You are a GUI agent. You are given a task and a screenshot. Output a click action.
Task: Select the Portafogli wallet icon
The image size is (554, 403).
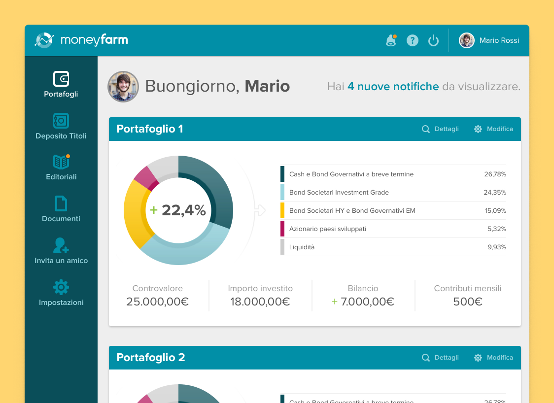61,79
